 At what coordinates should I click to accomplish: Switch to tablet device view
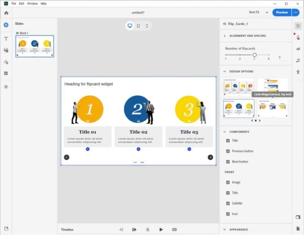(138, 26)
